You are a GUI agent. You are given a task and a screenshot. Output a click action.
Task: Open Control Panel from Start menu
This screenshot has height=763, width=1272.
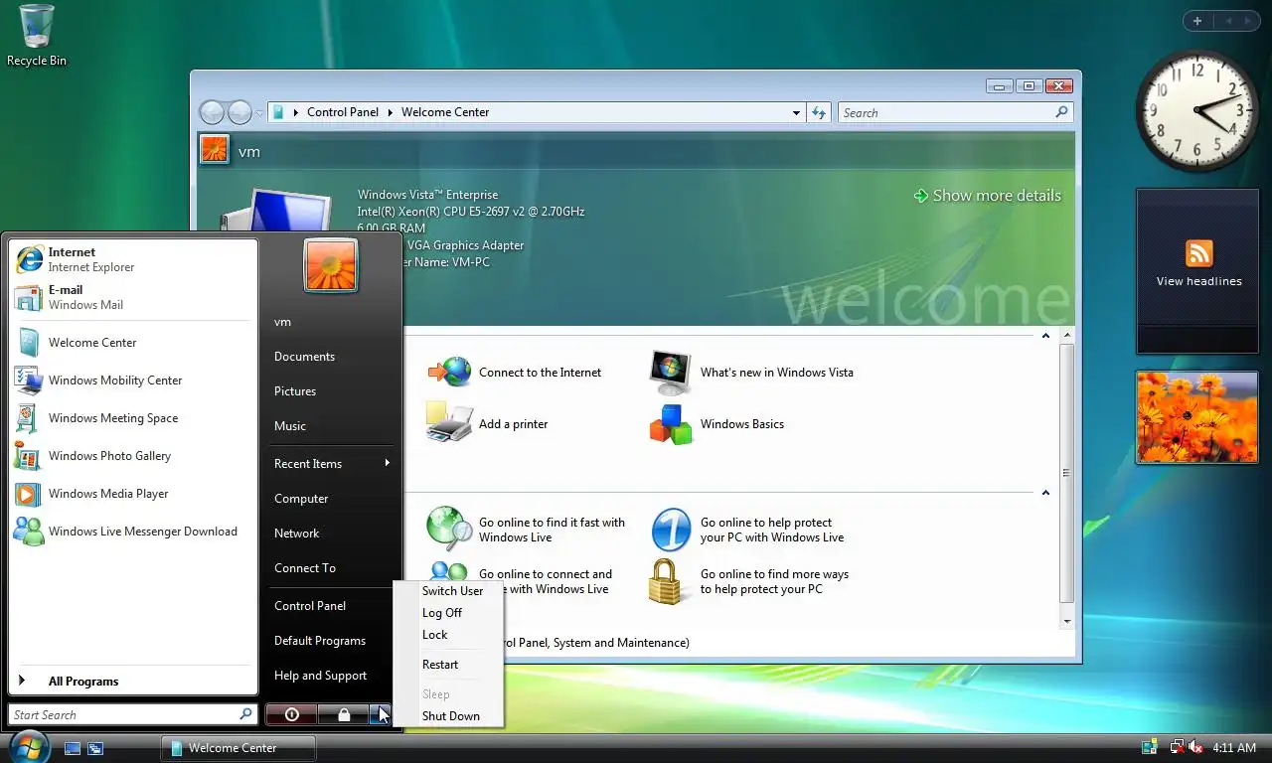click(x=310, y=606)
